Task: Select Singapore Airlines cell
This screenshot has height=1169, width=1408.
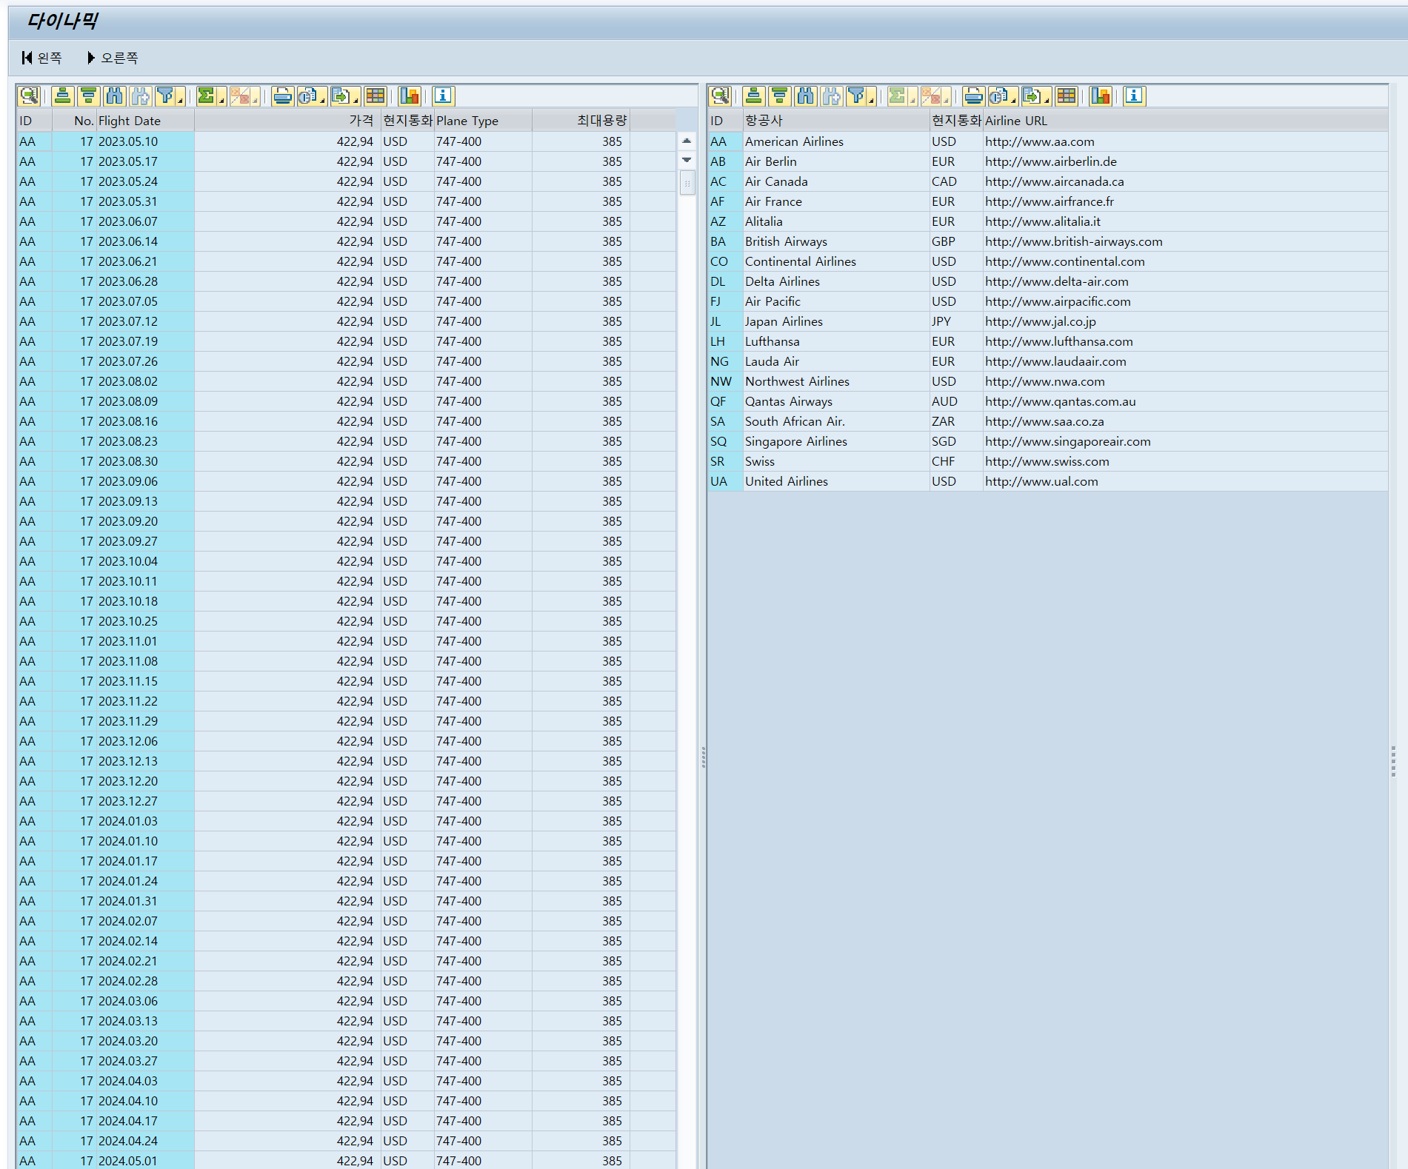Action: point(836,441)
